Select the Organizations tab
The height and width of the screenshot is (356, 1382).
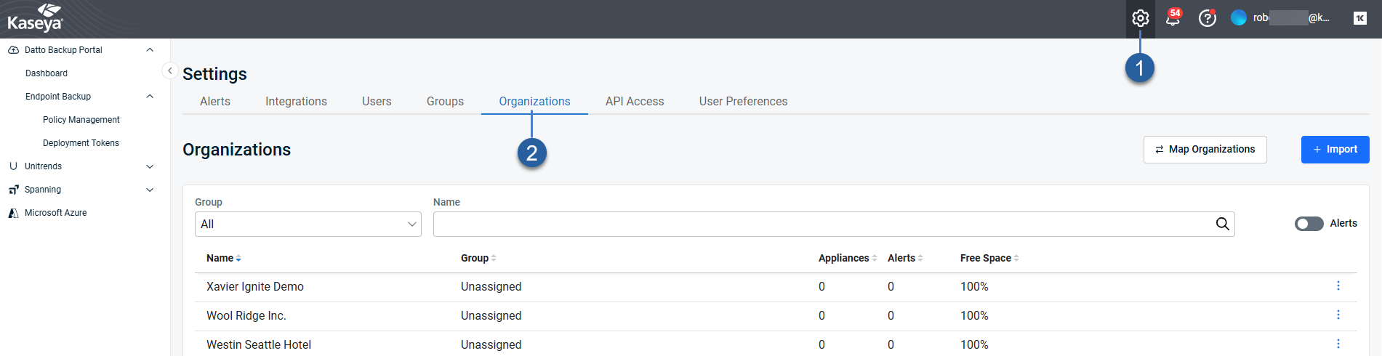[534, 102]
